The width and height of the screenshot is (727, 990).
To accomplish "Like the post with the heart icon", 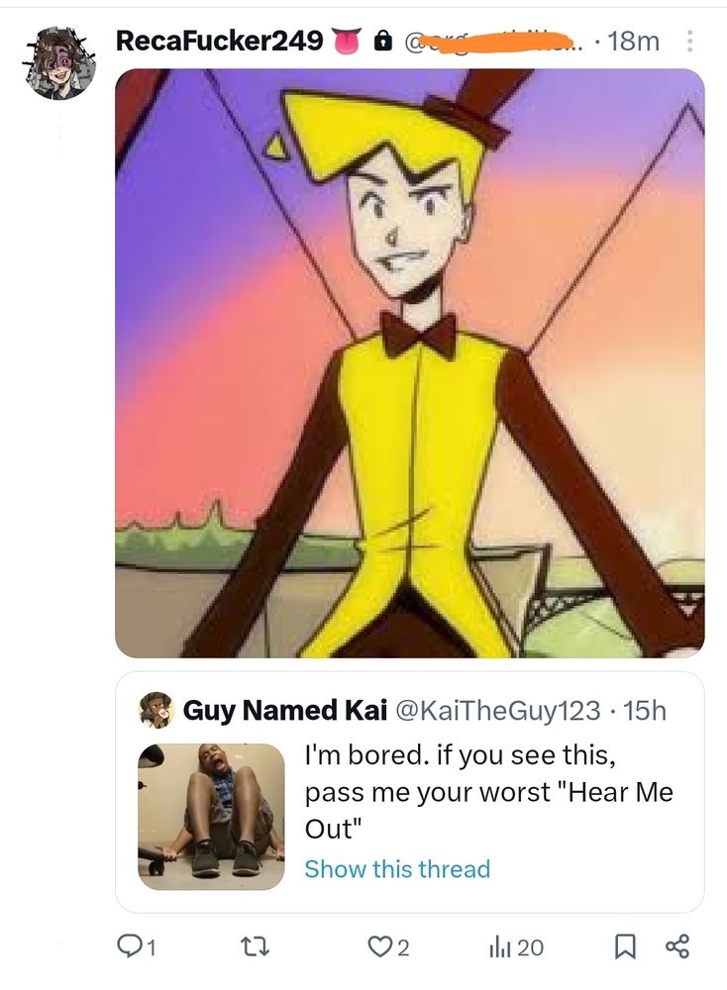I will (x=379, y=947).
